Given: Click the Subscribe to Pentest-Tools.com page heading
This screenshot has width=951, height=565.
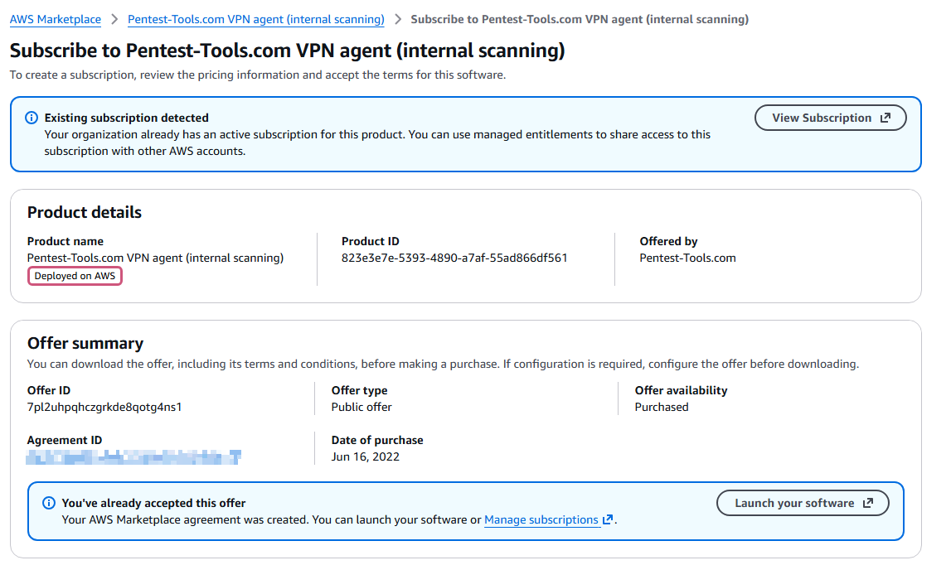Looking at the screenshot, I should (287, 51).
